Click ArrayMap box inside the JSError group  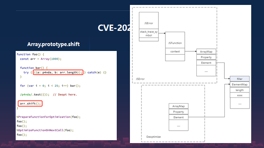[206, 51]
